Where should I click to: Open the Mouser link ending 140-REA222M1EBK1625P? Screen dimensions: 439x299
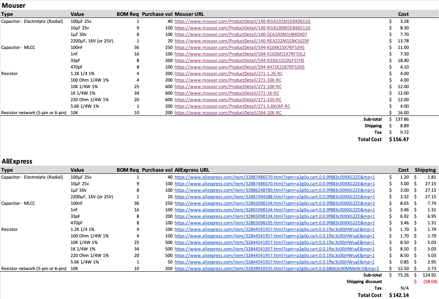coord(242,41)
